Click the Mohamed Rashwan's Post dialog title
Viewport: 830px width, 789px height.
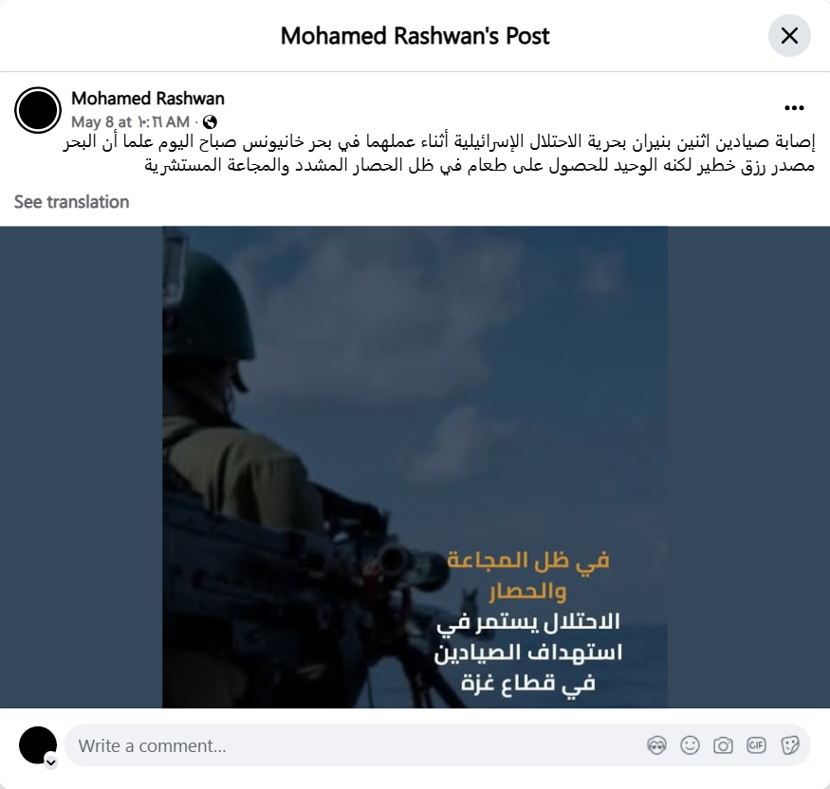[415, 36]
